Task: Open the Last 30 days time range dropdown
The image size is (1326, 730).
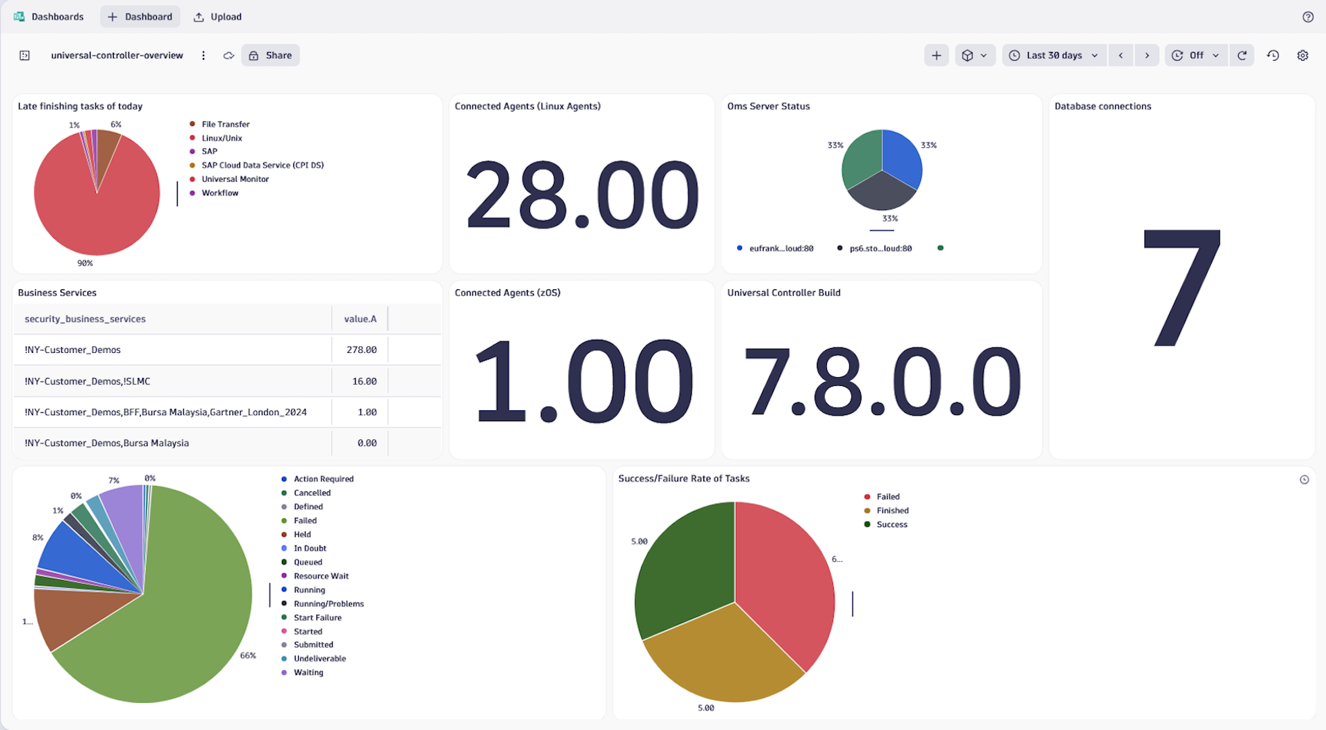Action: (1053, 55)
